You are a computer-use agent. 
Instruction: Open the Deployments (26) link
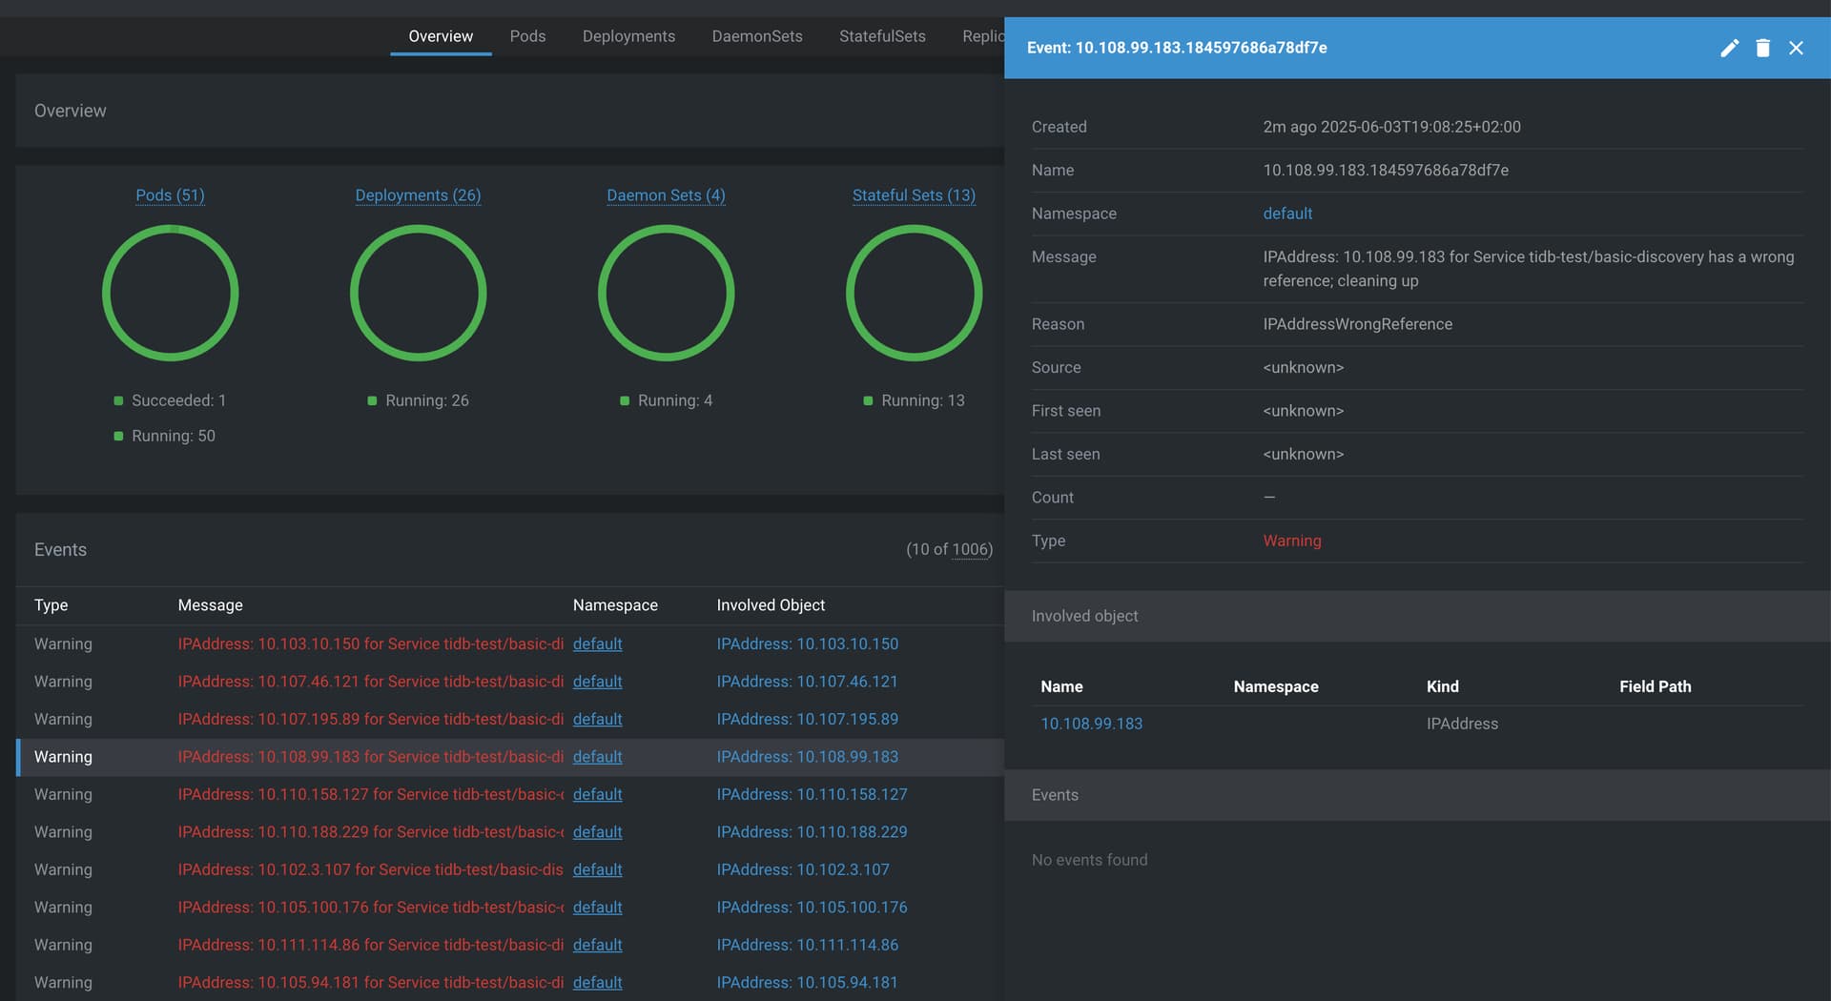tap(418, 195)
